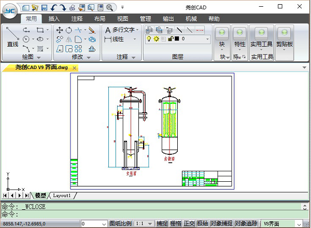Toggle 捕捉 snap mode in status bar
Viewport: 311px width, 228px height.
(162, 223)
